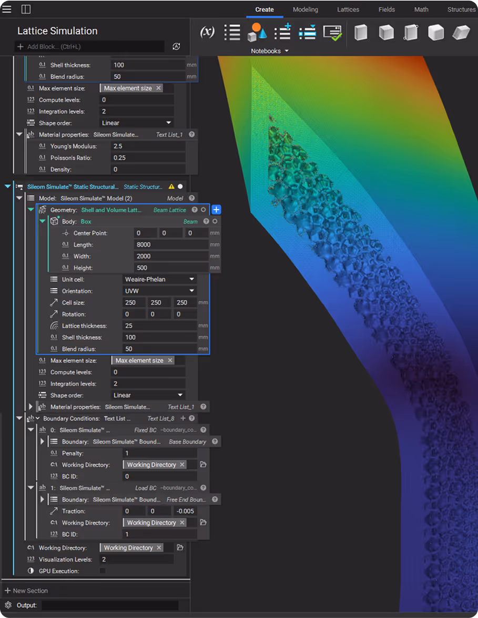Open the lower Shape order Linear dropdown
This screenshot has width=478, height=618.
148,395
